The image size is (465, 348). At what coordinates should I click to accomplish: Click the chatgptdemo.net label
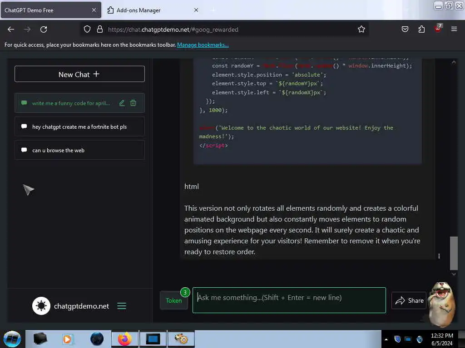pyautogui.click(x=82, y=306)
